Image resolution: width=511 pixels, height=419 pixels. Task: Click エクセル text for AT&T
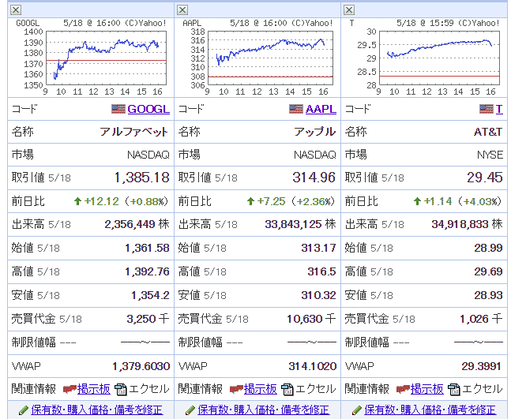click(483, 389)
